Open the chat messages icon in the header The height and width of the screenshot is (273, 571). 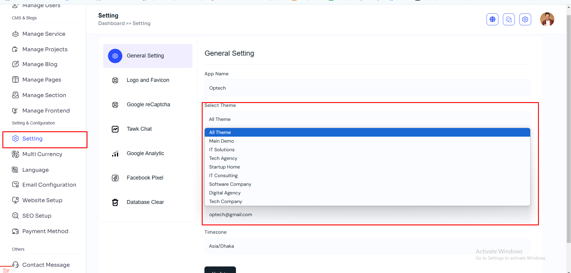click(x=509, y=19)
